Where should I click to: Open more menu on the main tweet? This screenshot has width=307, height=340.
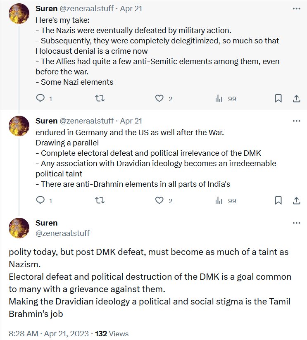(x=296, y=223)
